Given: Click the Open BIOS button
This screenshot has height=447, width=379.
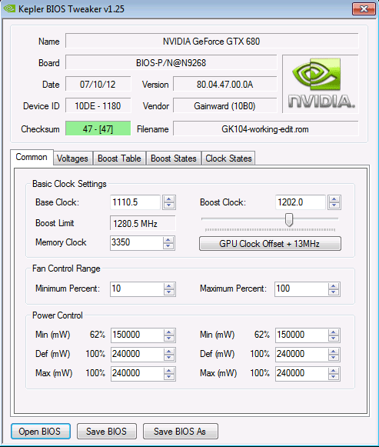Looking at the screenshot, I should (x=41, y=431).
